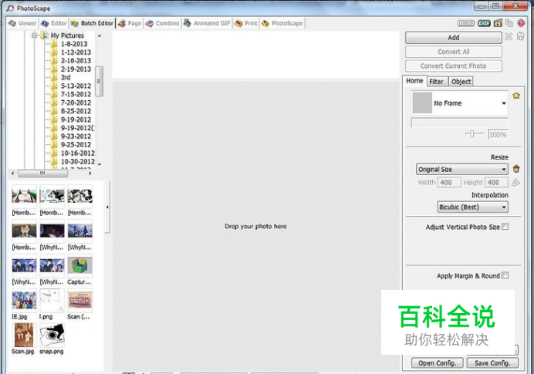
Task: Click the Width input field
Action: tap(448, 183)
